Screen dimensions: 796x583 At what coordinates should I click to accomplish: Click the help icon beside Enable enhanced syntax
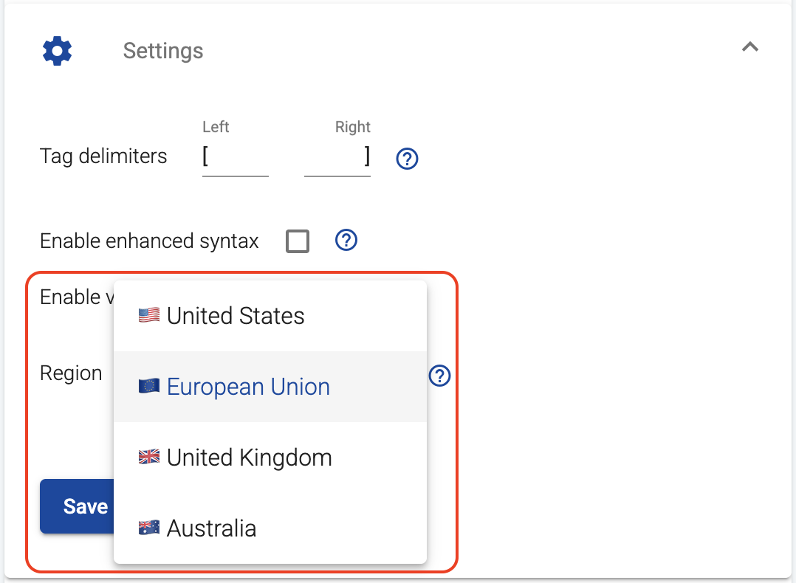coord(346,241)
